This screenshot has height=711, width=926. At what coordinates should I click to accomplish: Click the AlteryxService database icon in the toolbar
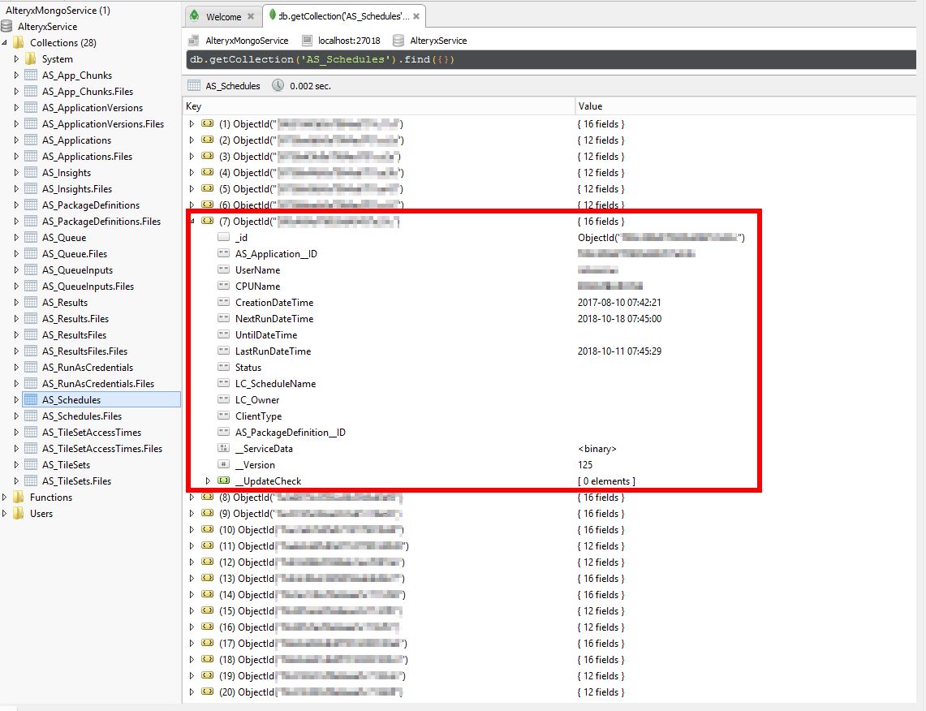pyautogui.click(x=398, y=40)
